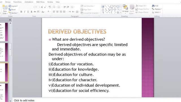
Task: Open the Review ribbon tab
Action: [50, 2]
